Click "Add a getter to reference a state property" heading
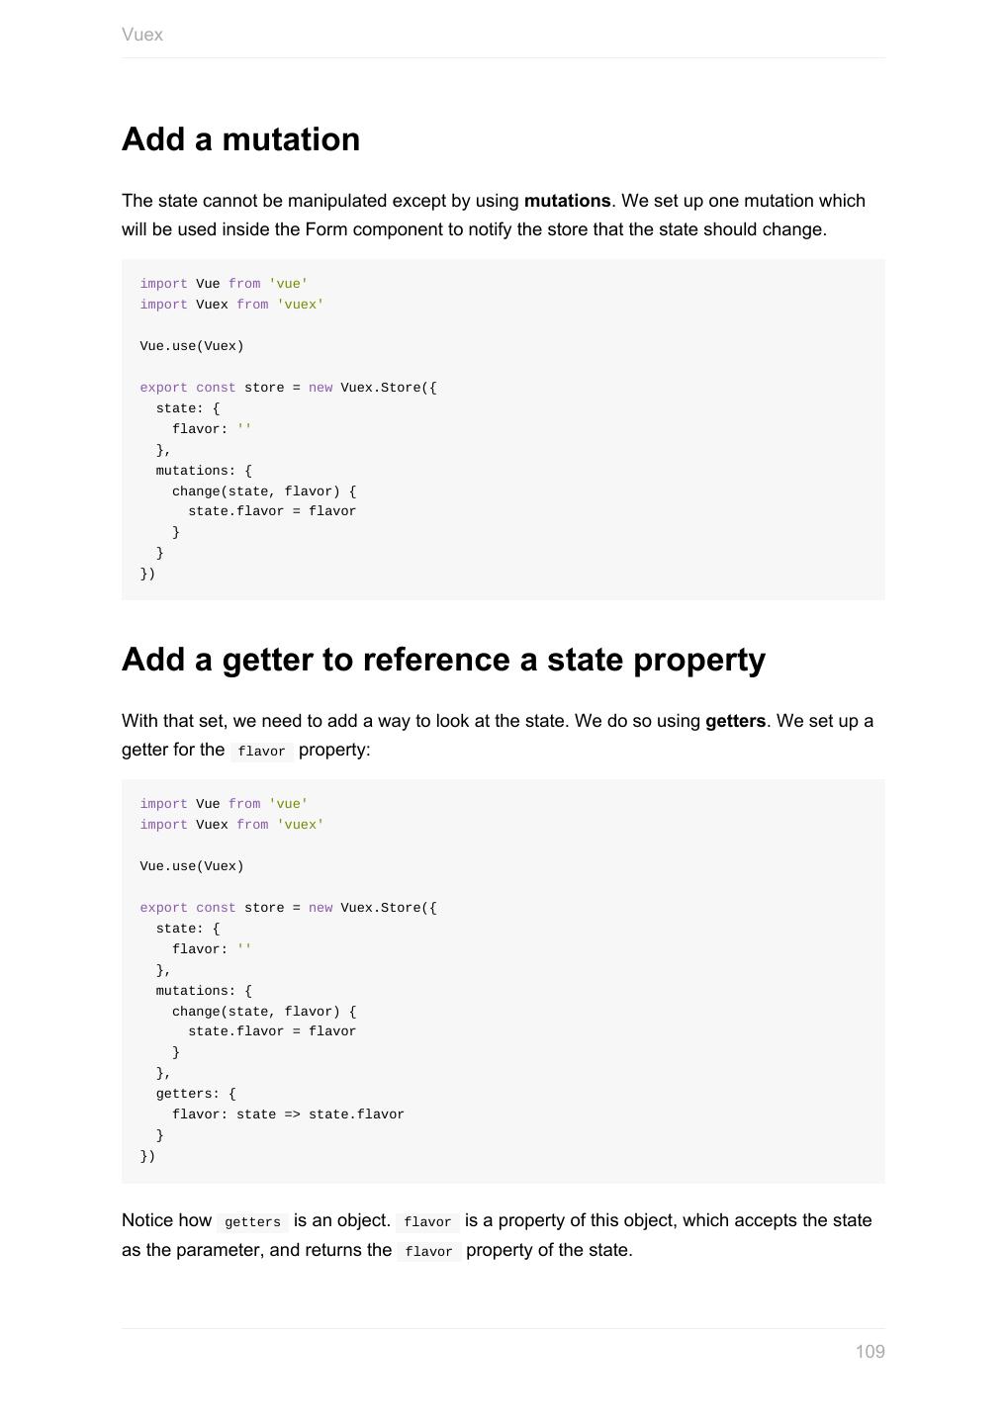Screen dimensions: 1008x1424 tap(443, 660)
